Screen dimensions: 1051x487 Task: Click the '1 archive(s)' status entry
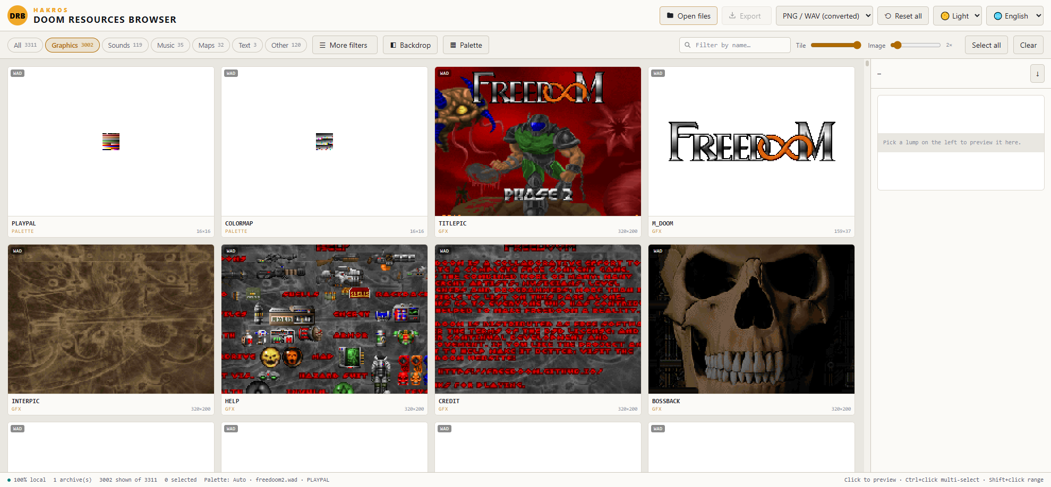[72, 480]
